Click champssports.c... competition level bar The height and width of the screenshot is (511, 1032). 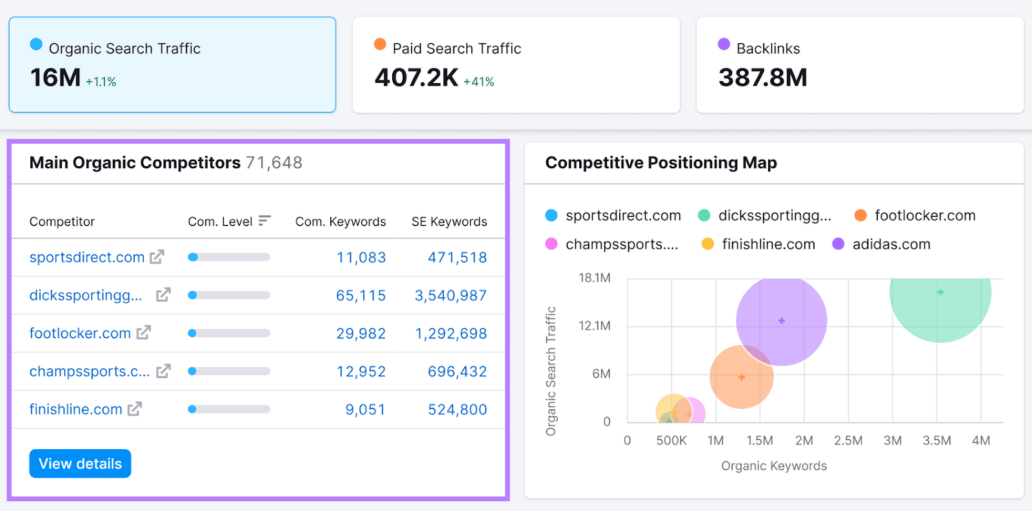point(229,371)
